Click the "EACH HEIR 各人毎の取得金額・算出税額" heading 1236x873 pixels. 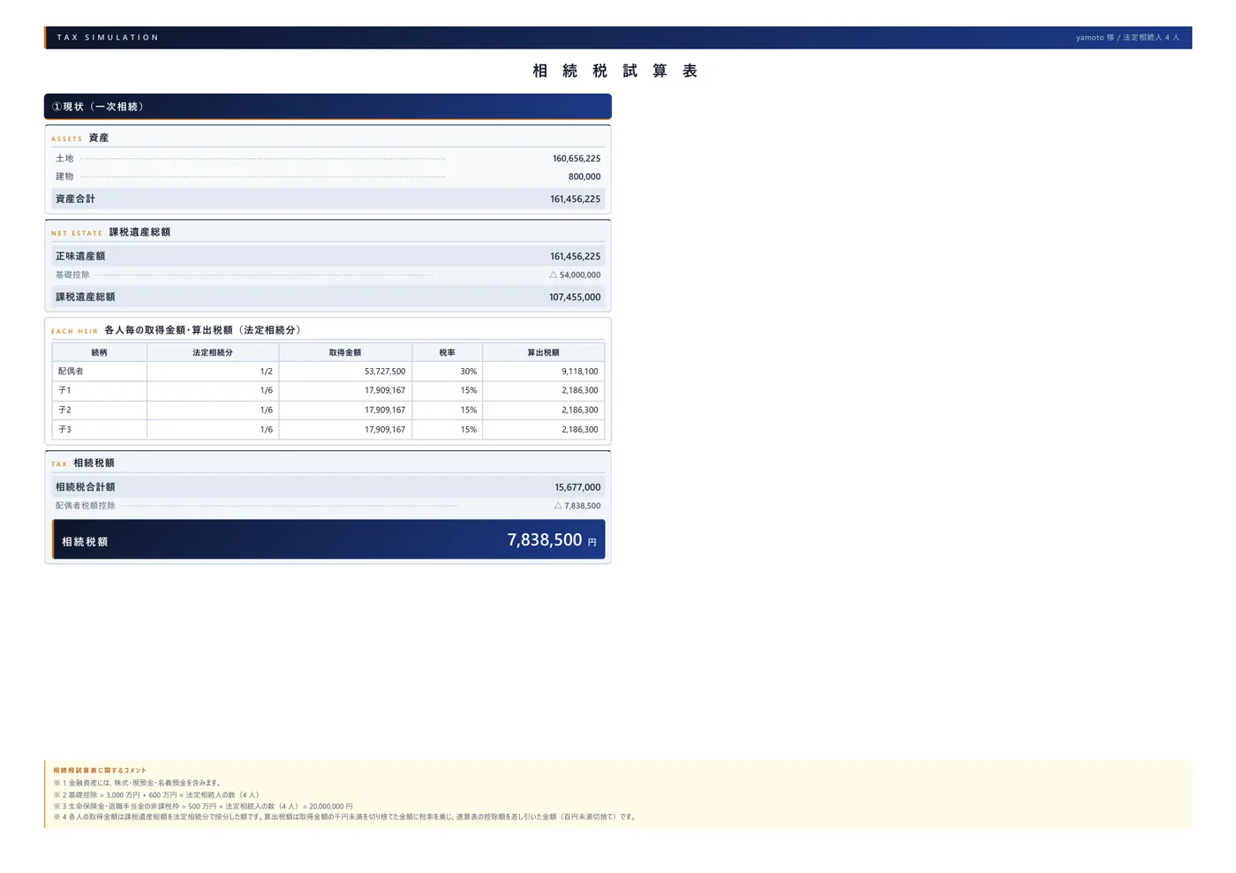[x=177, y=330]
